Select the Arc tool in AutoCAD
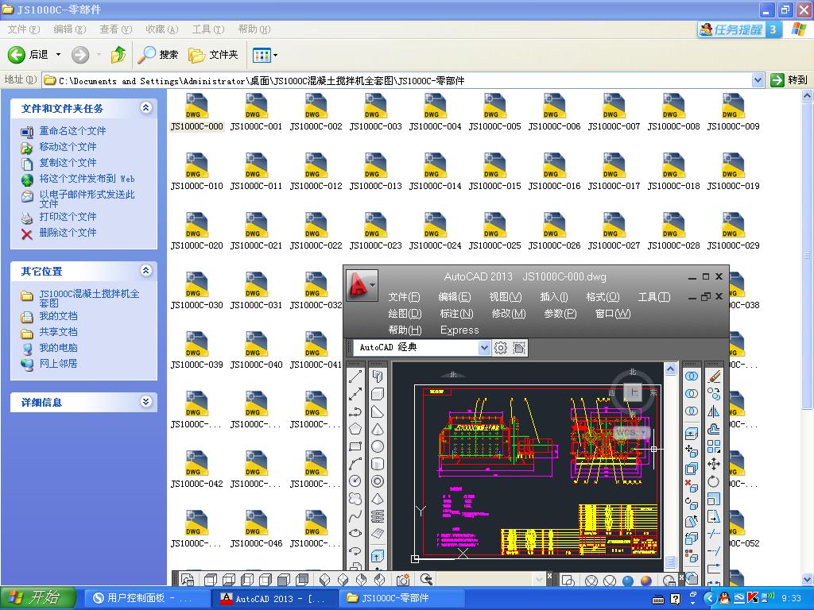Viewport: 814px width, 610px height. [355, 464]
